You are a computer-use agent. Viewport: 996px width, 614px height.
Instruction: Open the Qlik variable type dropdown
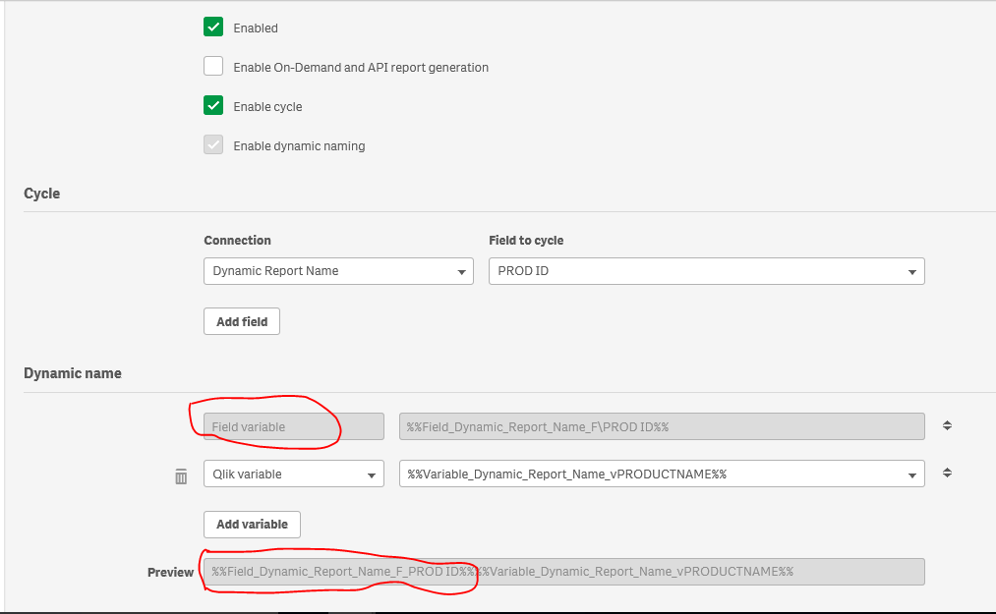coord(293,474)
